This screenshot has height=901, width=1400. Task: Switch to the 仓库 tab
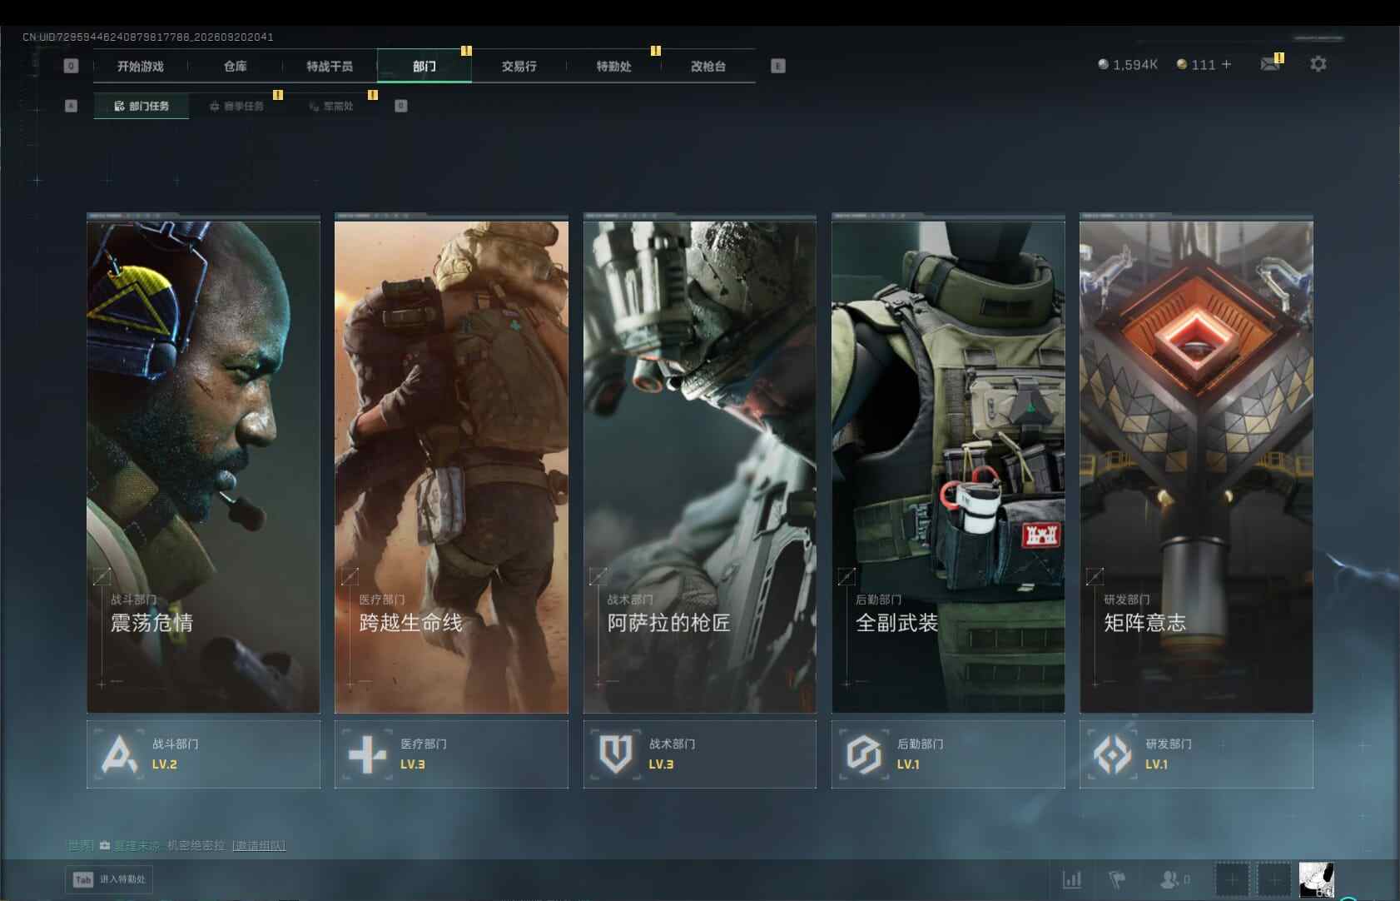236,66
